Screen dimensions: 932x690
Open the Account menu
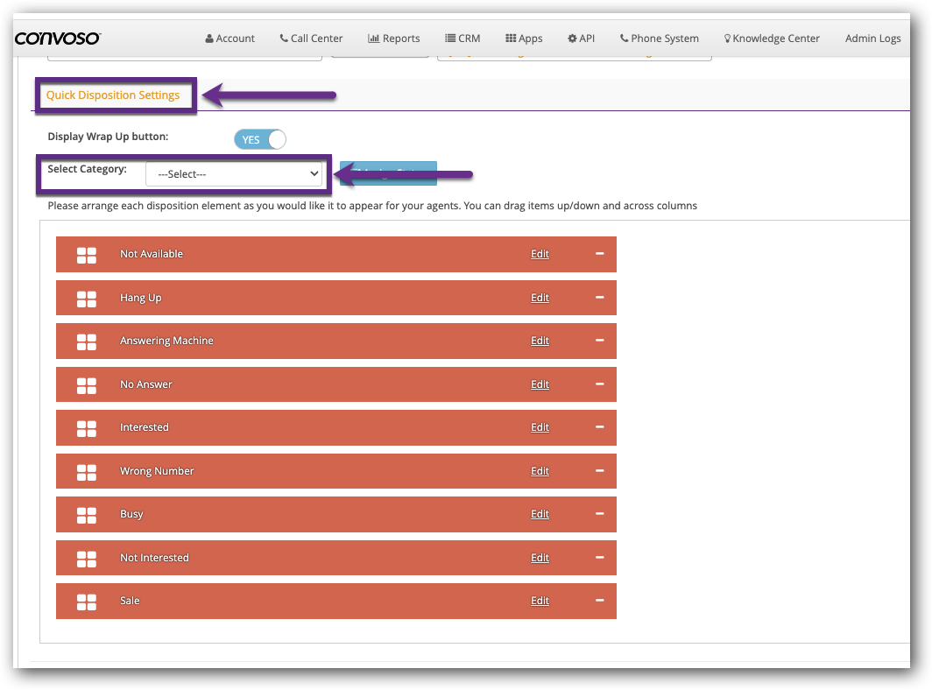click(230, 39)
